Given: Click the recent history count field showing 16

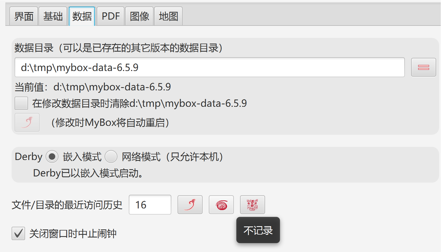Looking at the screenshot, I should pyautogui.click(x=150, y=205).
